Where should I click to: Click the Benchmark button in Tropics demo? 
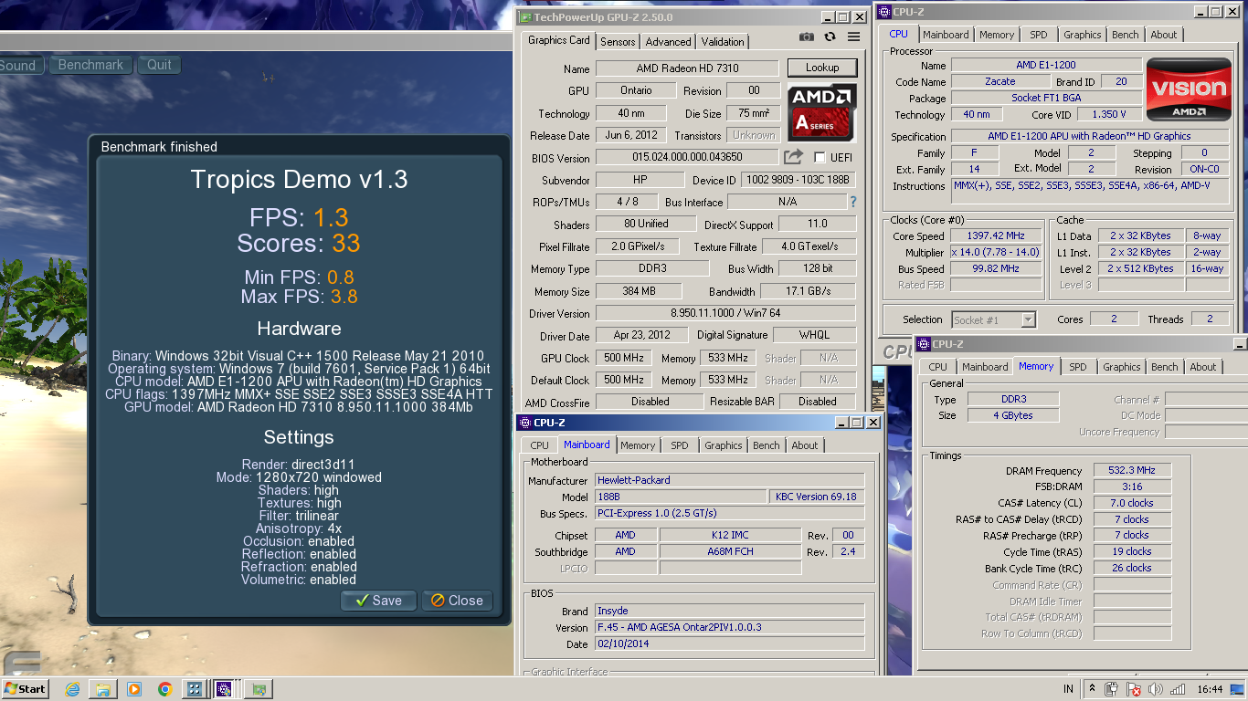[x=90, y=65]
